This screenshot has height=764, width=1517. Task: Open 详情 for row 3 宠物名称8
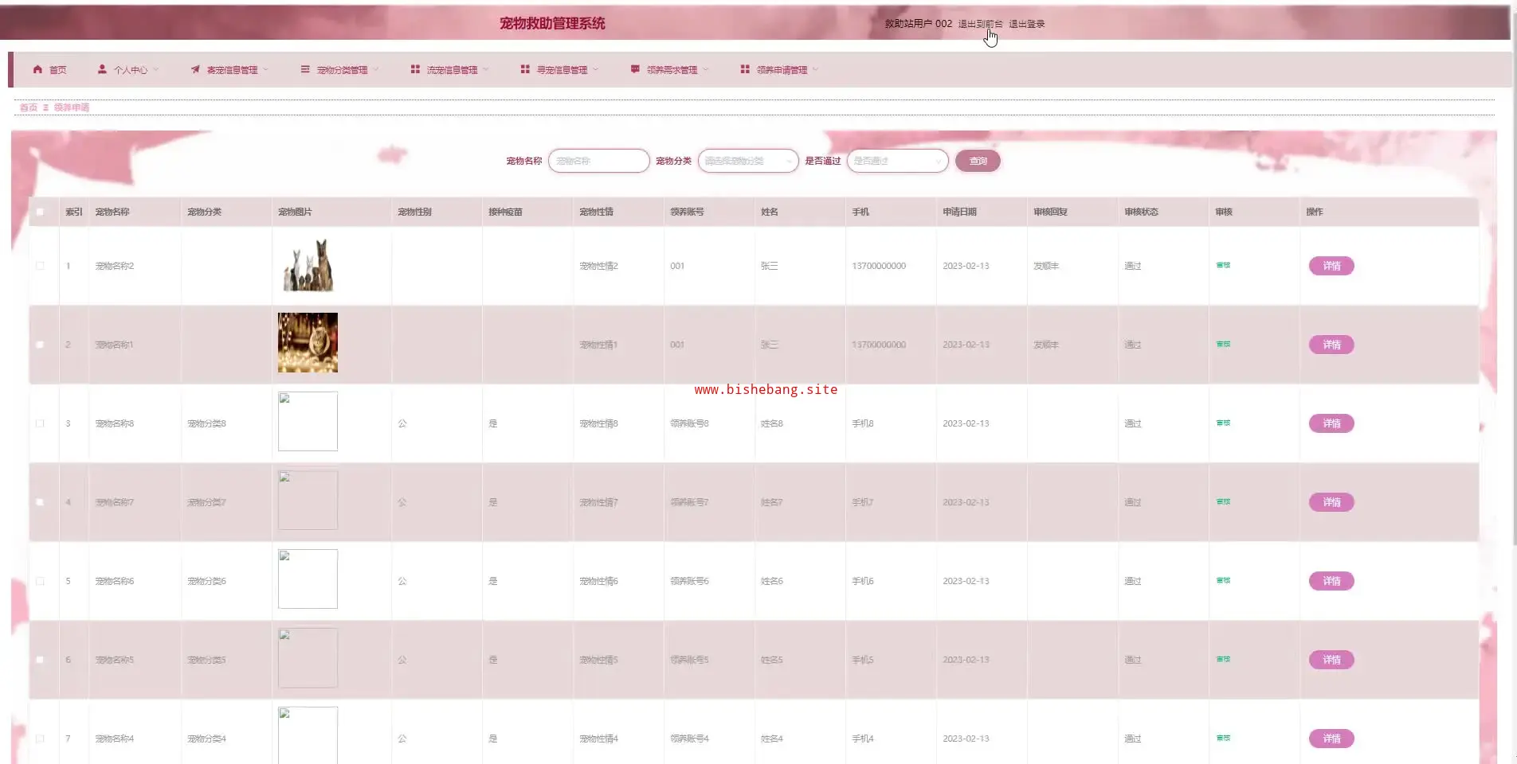point(1331,423)
